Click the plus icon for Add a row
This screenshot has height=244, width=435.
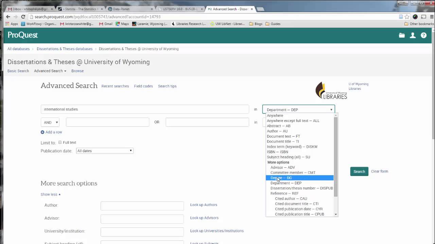(x=42, y=132)
